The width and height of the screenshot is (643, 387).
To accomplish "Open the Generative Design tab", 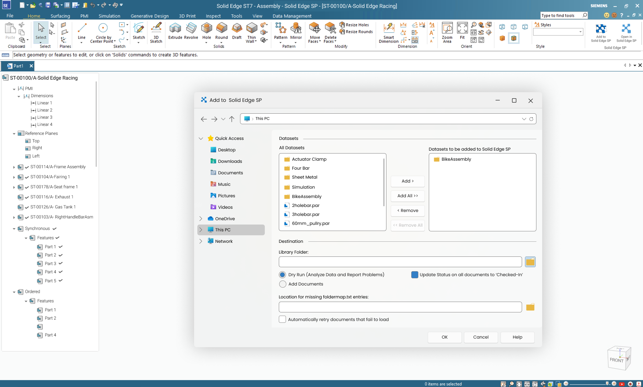I will click(x=150, y=16).
